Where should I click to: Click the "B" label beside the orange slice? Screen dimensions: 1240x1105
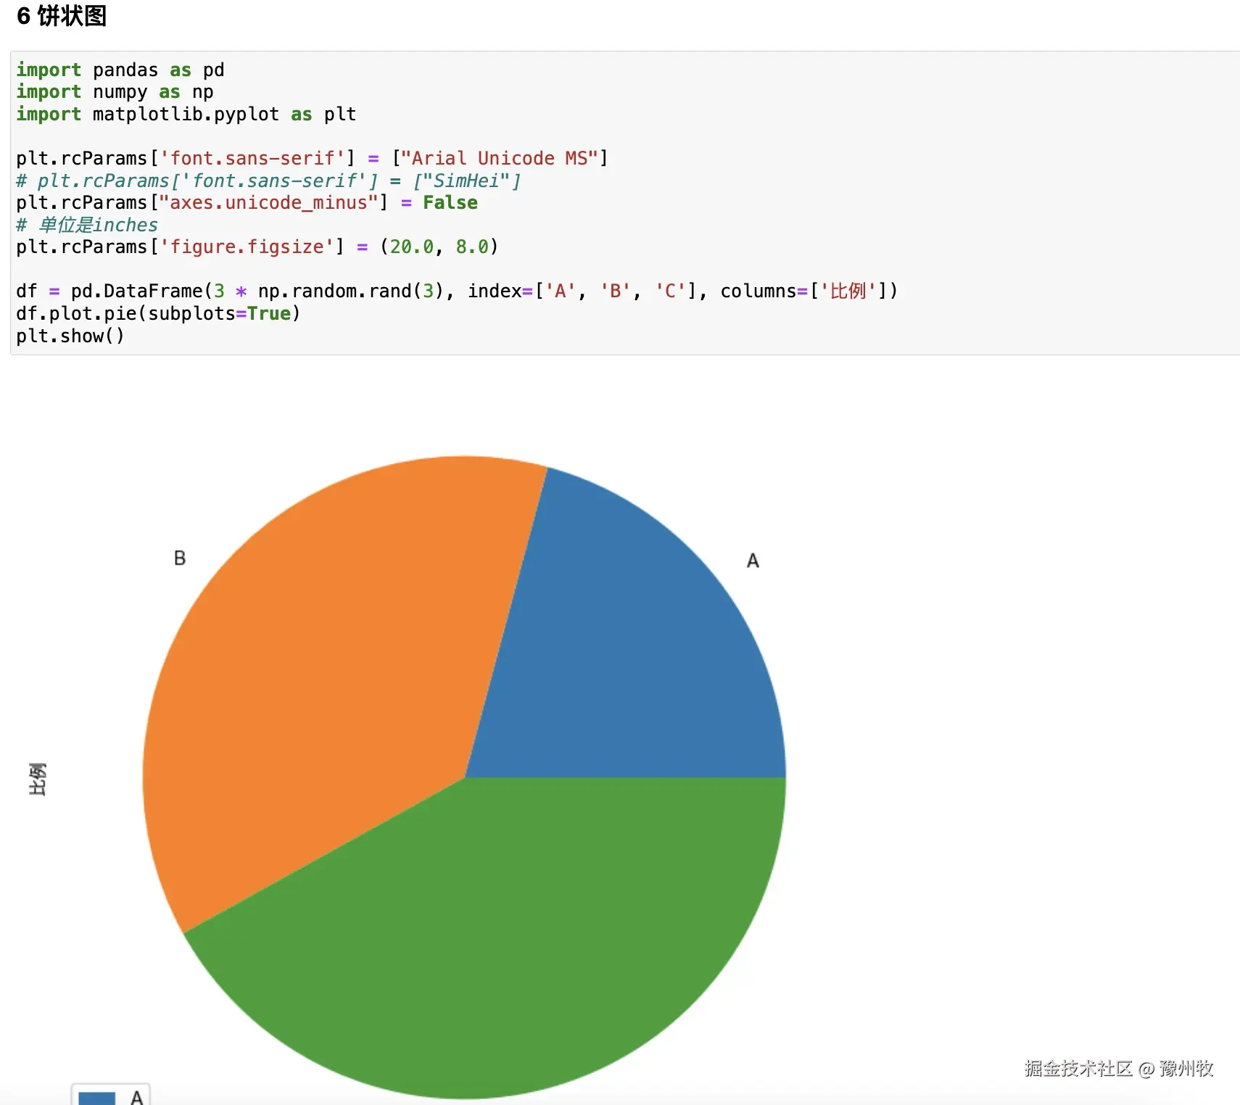[x=180, y=558]
